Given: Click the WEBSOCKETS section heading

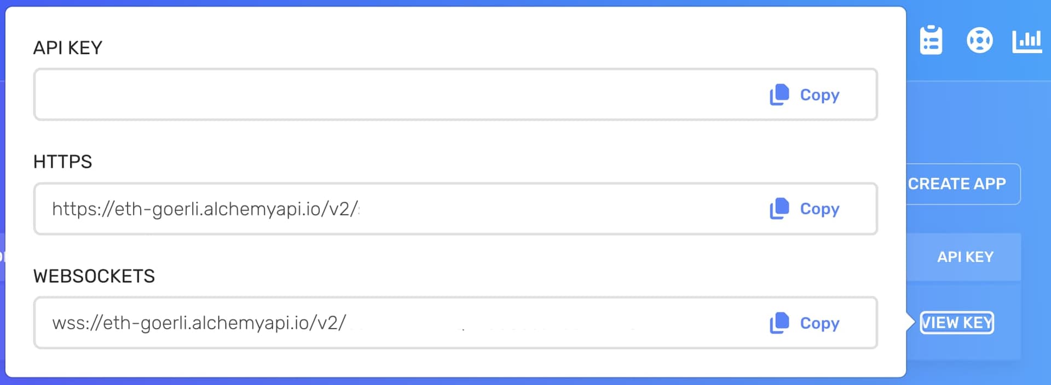Looking at the screenshot, I should coord(94,276).
